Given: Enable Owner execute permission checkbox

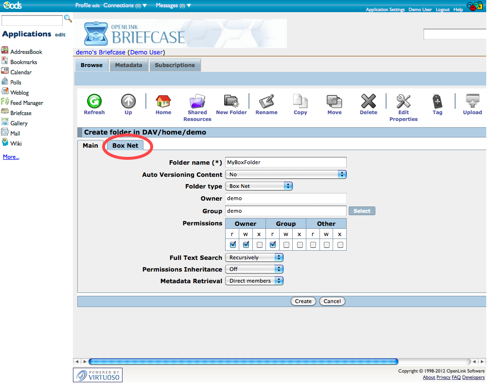Looking at the screenshot, I should (260, 245).
